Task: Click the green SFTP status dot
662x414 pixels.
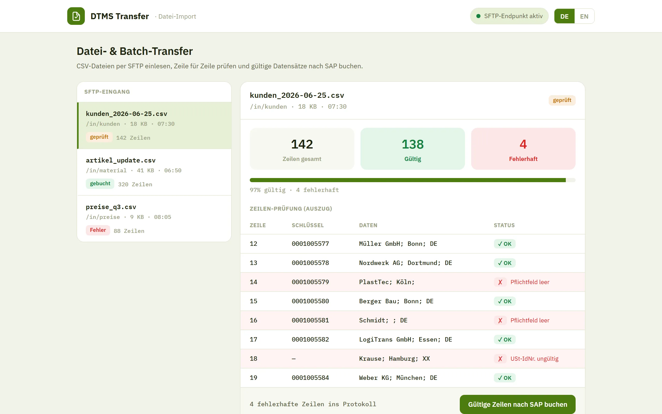Action: 478,16
